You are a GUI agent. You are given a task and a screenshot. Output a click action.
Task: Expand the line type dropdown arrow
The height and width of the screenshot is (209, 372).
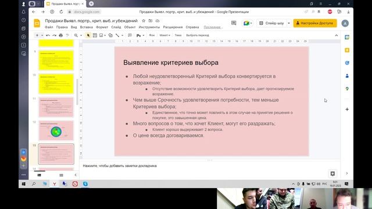pyautogui.click(x=122, y=35)
